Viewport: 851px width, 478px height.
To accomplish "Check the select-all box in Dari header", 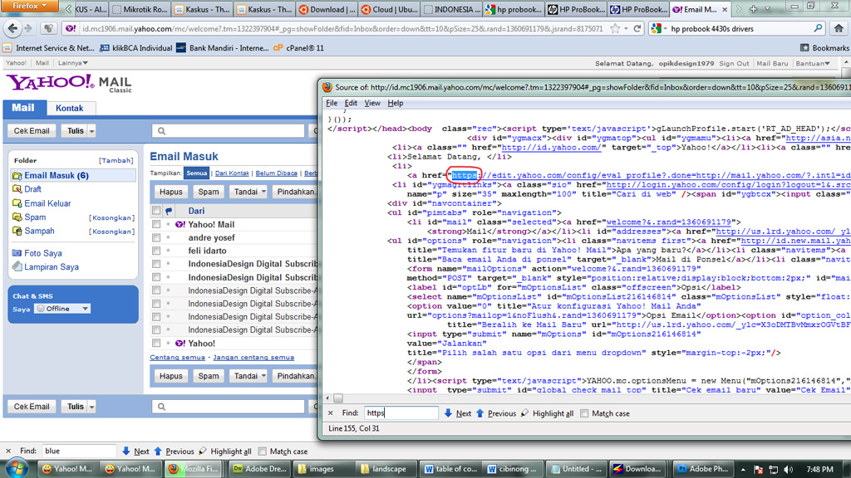I will tap(156, 211).
